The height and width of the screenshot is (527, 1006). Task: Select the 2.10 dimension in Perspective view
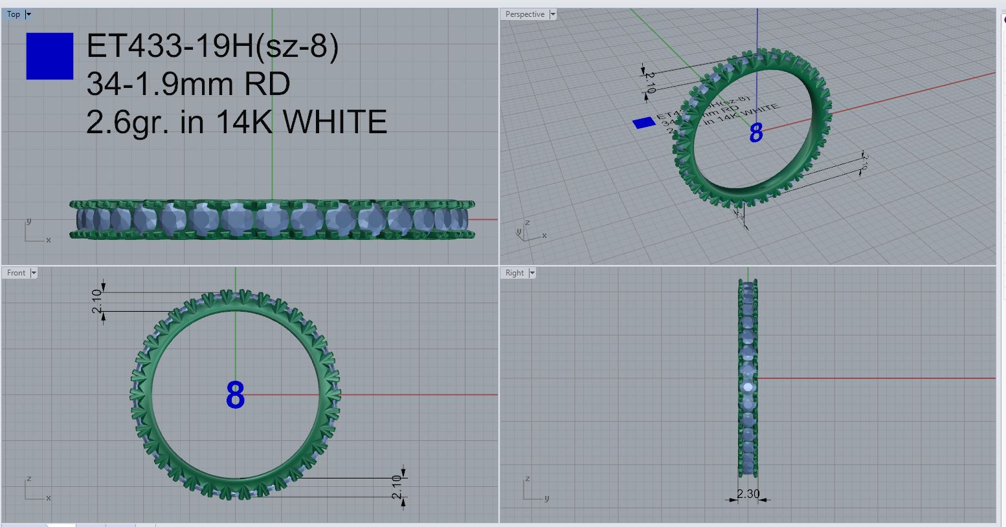click(650, 83)
